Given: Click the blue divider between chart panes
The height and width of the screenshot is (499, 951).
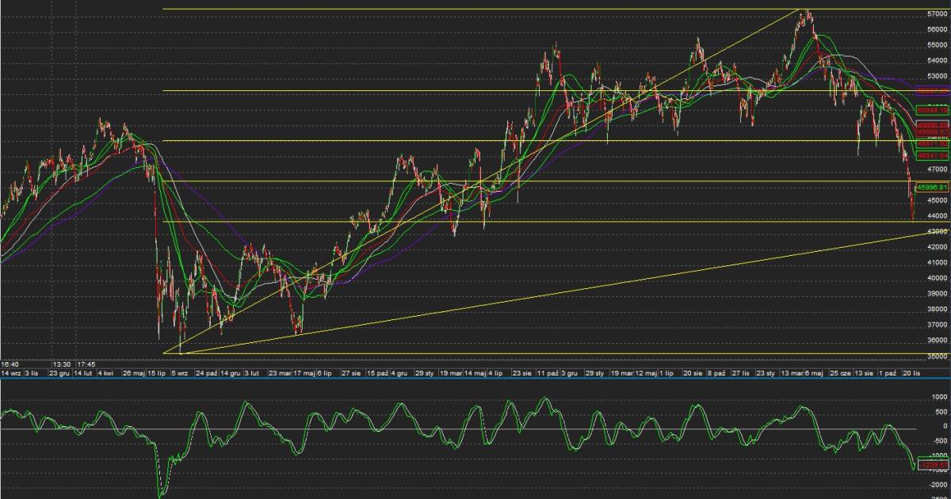Looking at the screenshot, I should point(475,379).
